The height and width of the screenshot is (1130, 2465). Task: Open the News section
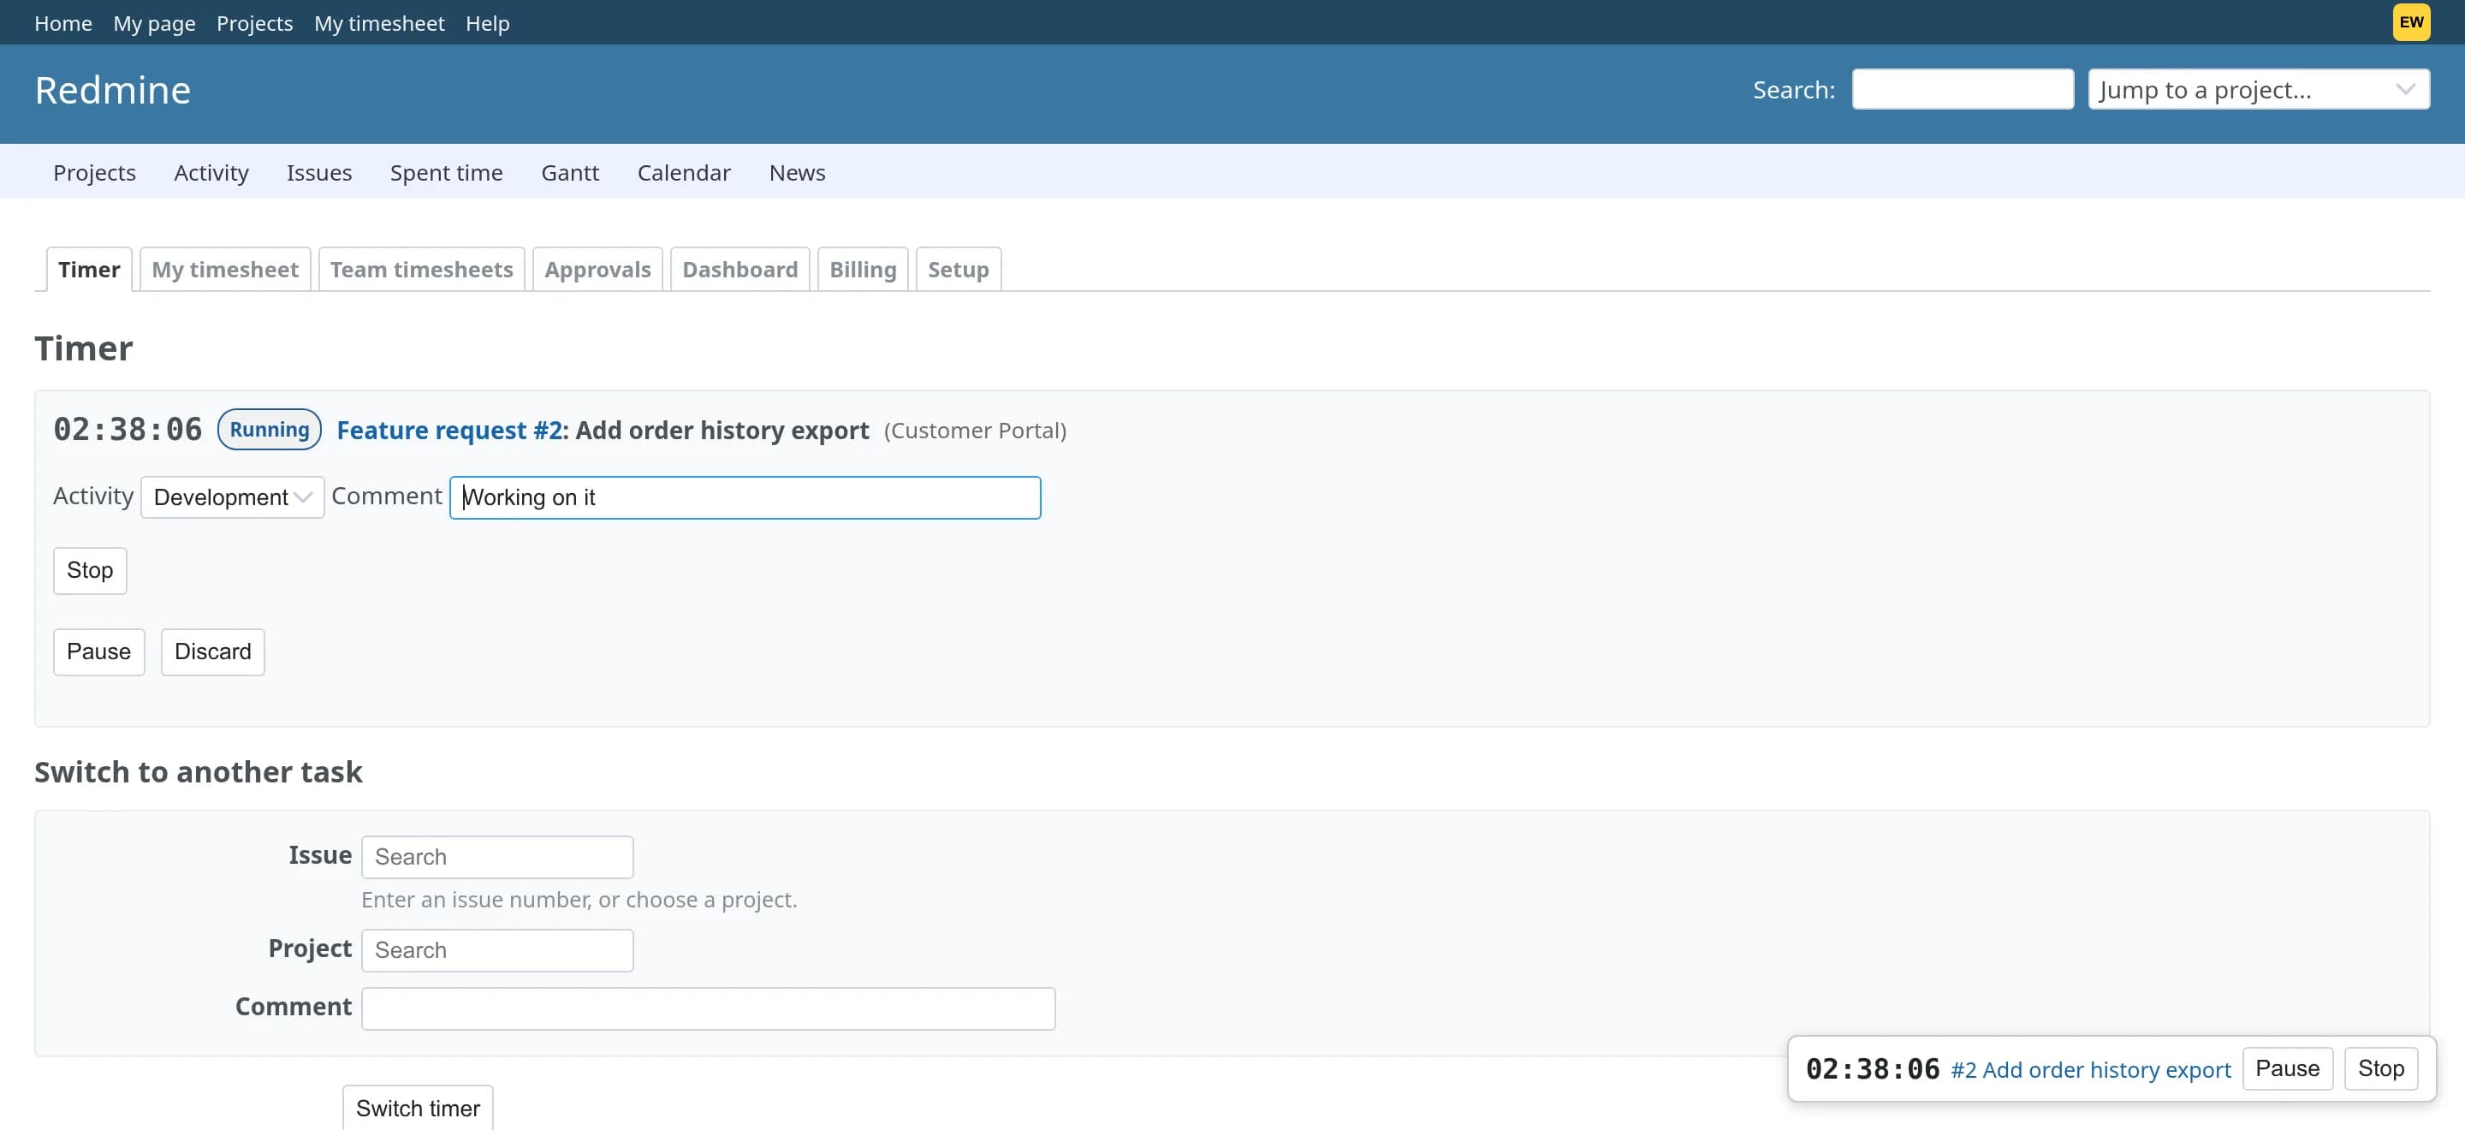pyautogui.click(x=797, y=172)
